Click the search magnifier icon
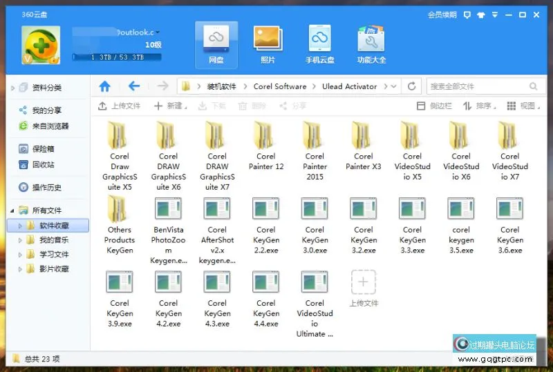 (533, 86)
